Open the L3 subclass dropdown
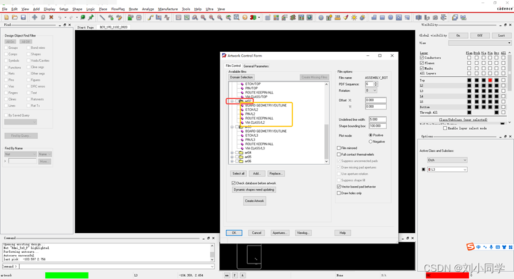514x279 pixels. (447, 170)
